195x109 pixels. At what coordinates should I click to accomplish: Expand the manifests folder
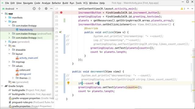coord(5,18)
